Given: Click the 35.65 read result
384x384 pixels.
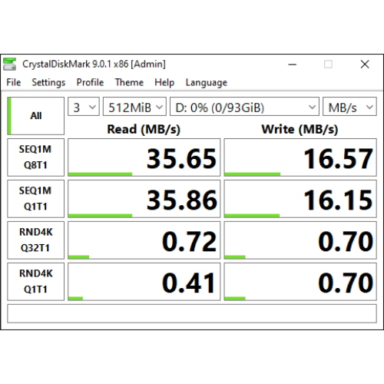Looking at the screenshot, I should (x=144, y=157).
